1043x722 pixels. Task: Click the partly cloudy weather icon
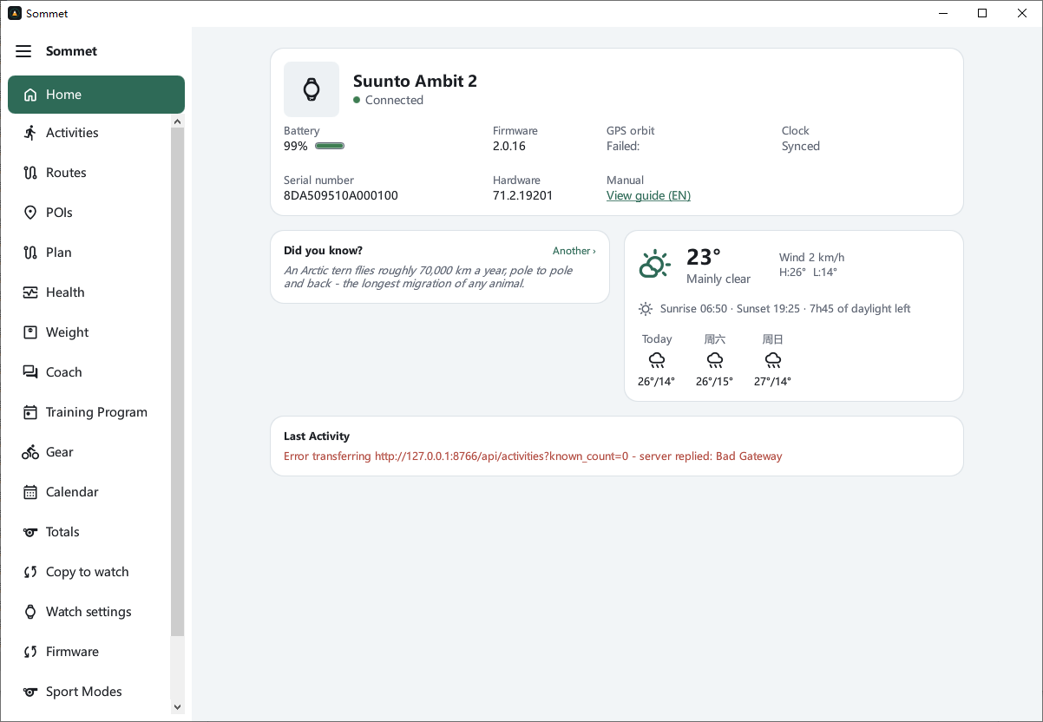[655, 264]
